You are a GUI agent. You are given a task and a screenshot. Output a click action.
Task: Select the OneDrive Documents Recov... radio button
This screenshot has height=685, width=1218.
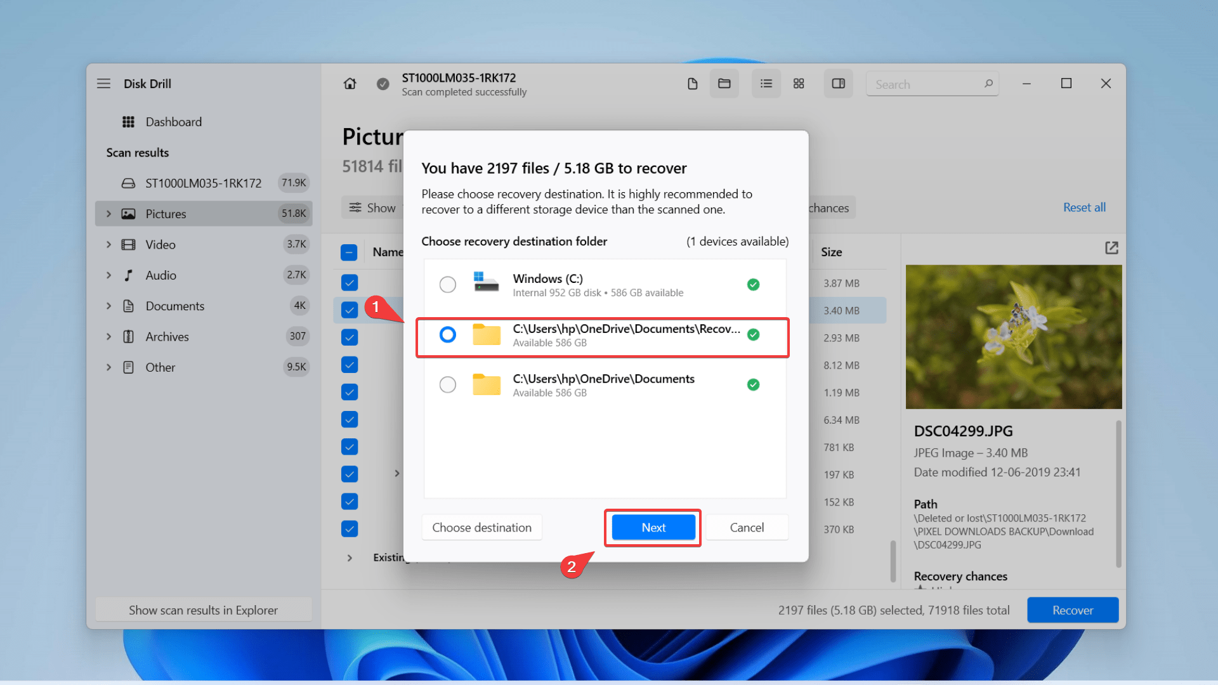click(x=446, y=334)
